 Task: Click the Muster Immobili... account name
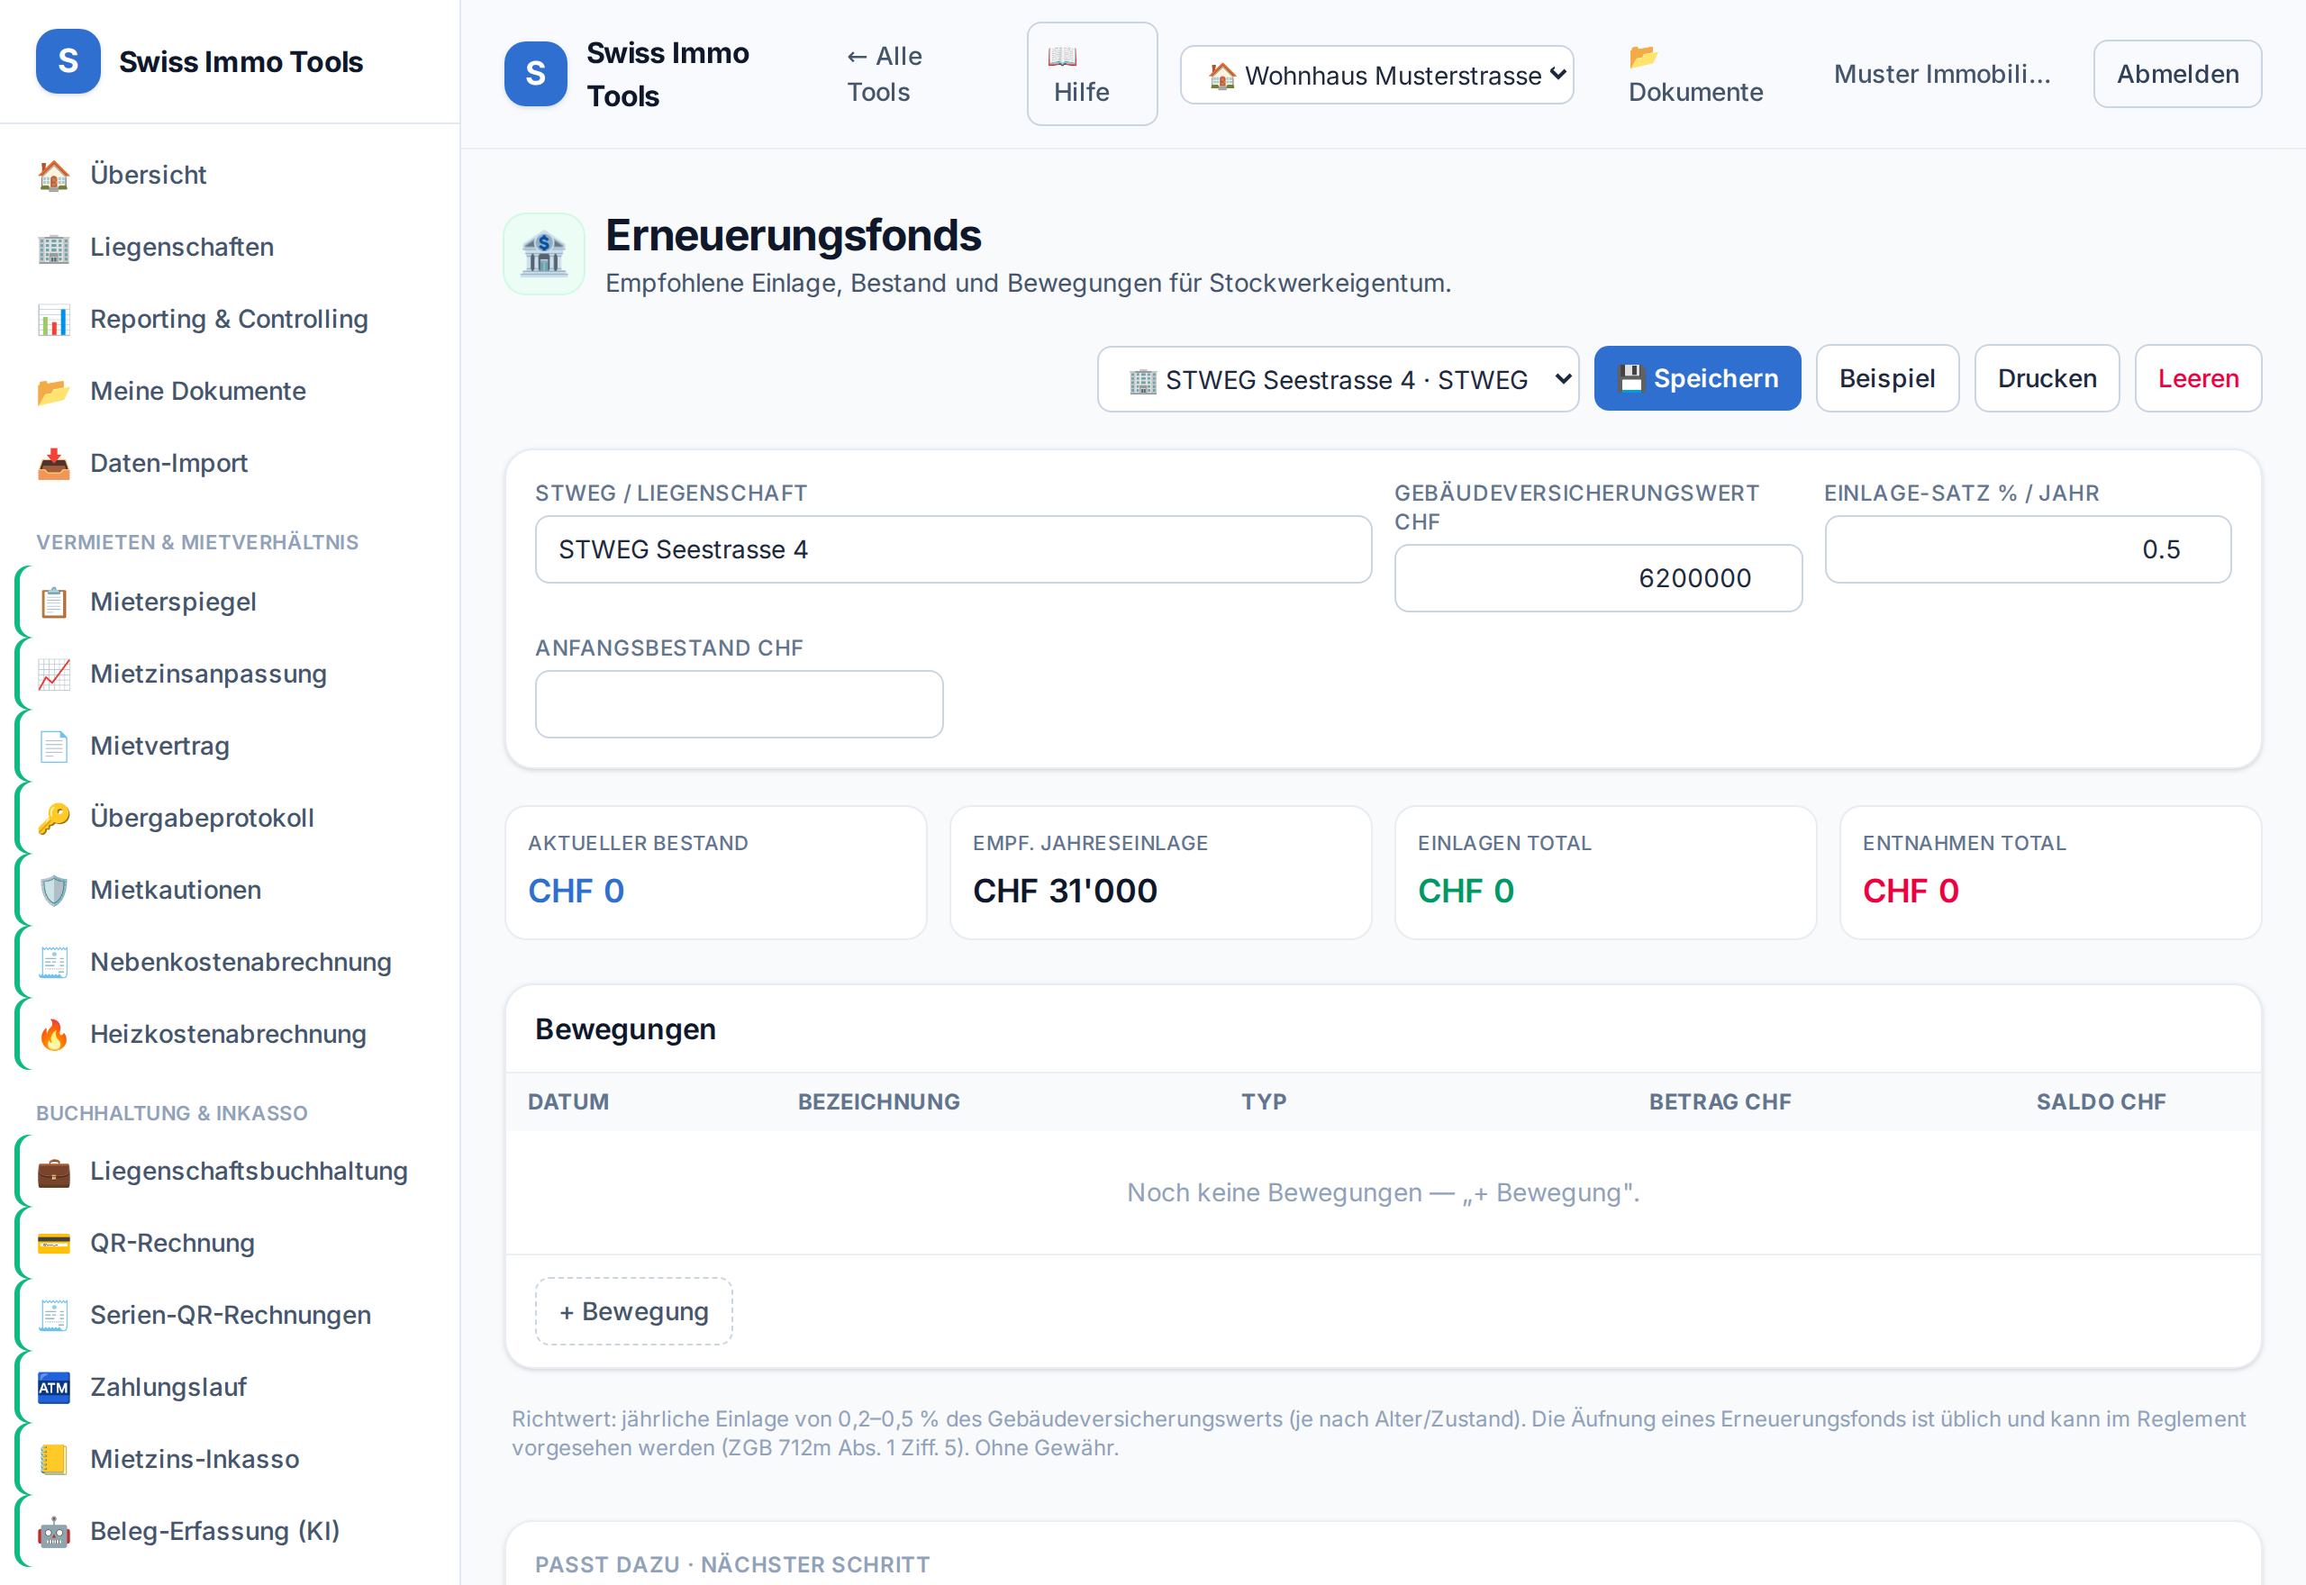point(1941,75)
